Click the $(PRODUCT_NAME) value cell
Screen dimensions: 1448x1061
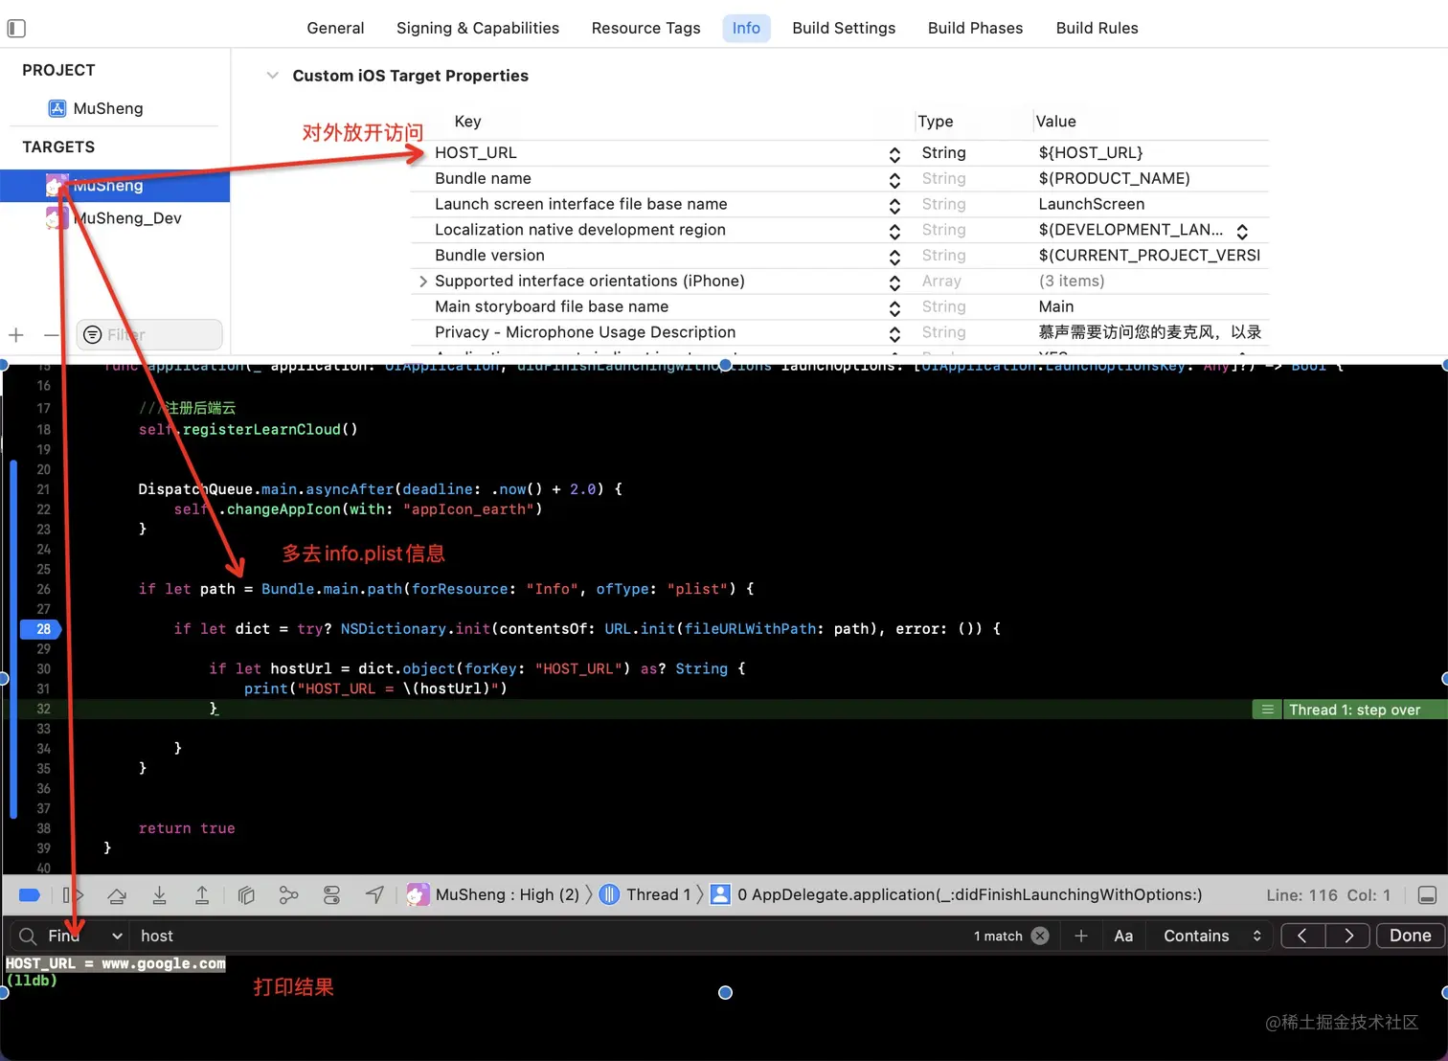click(x=1114, y=179)
